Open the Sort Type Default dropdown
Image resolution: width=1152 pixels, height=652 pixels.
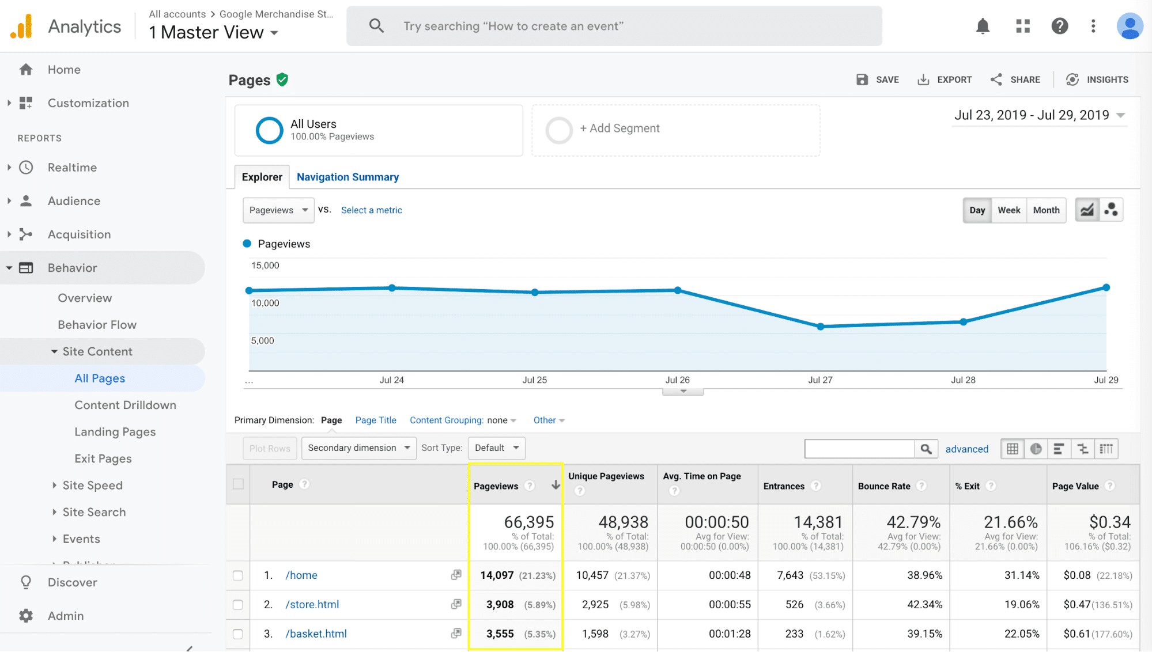pos(497,448)
